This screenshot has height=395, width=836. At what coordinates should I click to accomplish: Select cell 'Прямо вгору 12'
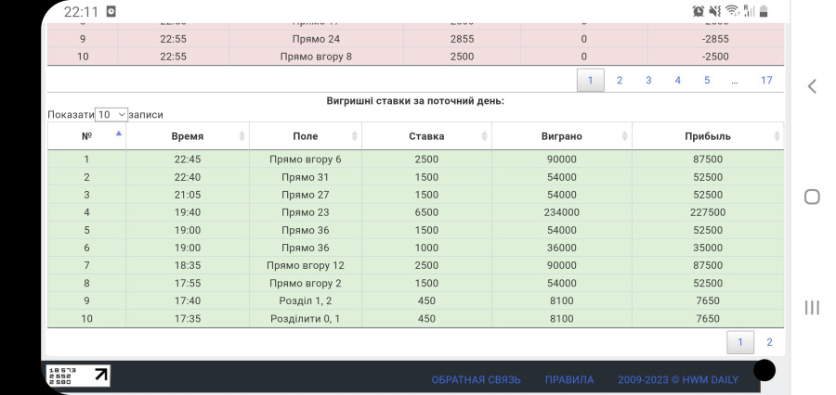(306, 265)
